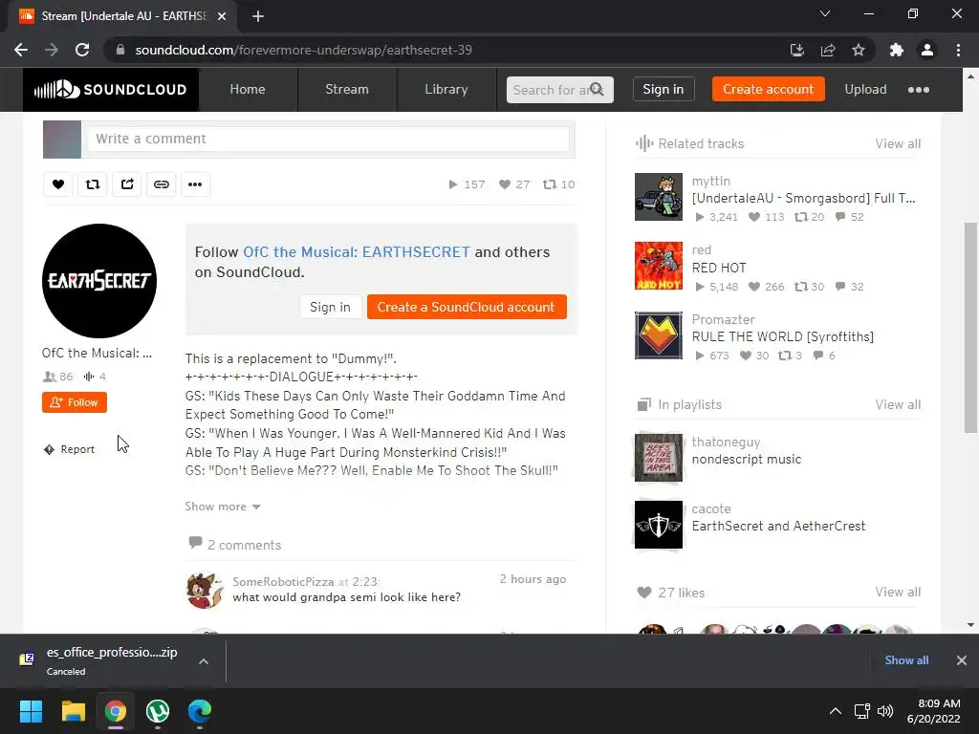Click the Upload nav link
Screen dimensions: 979x734
pyautogui.click(x=865, y=89)
